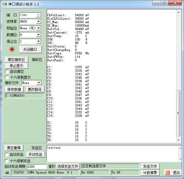
Task: Click the red serial port status indicator
Action: 12,49
